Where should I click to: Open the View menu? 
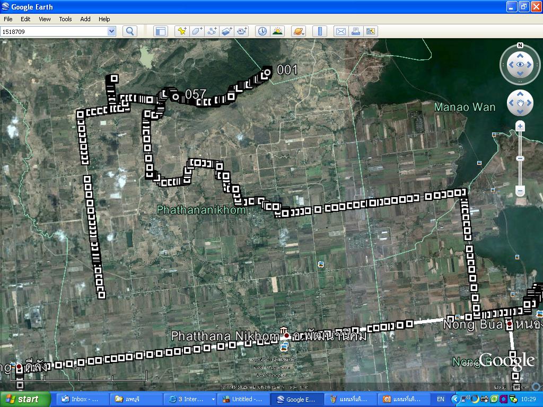tap(45, 19)
